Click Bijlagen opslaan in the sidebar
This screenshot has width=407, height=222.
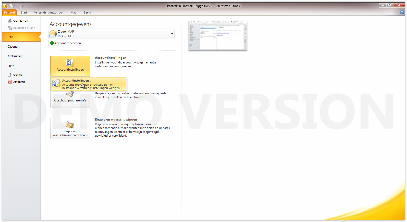(x=24, y=28)
